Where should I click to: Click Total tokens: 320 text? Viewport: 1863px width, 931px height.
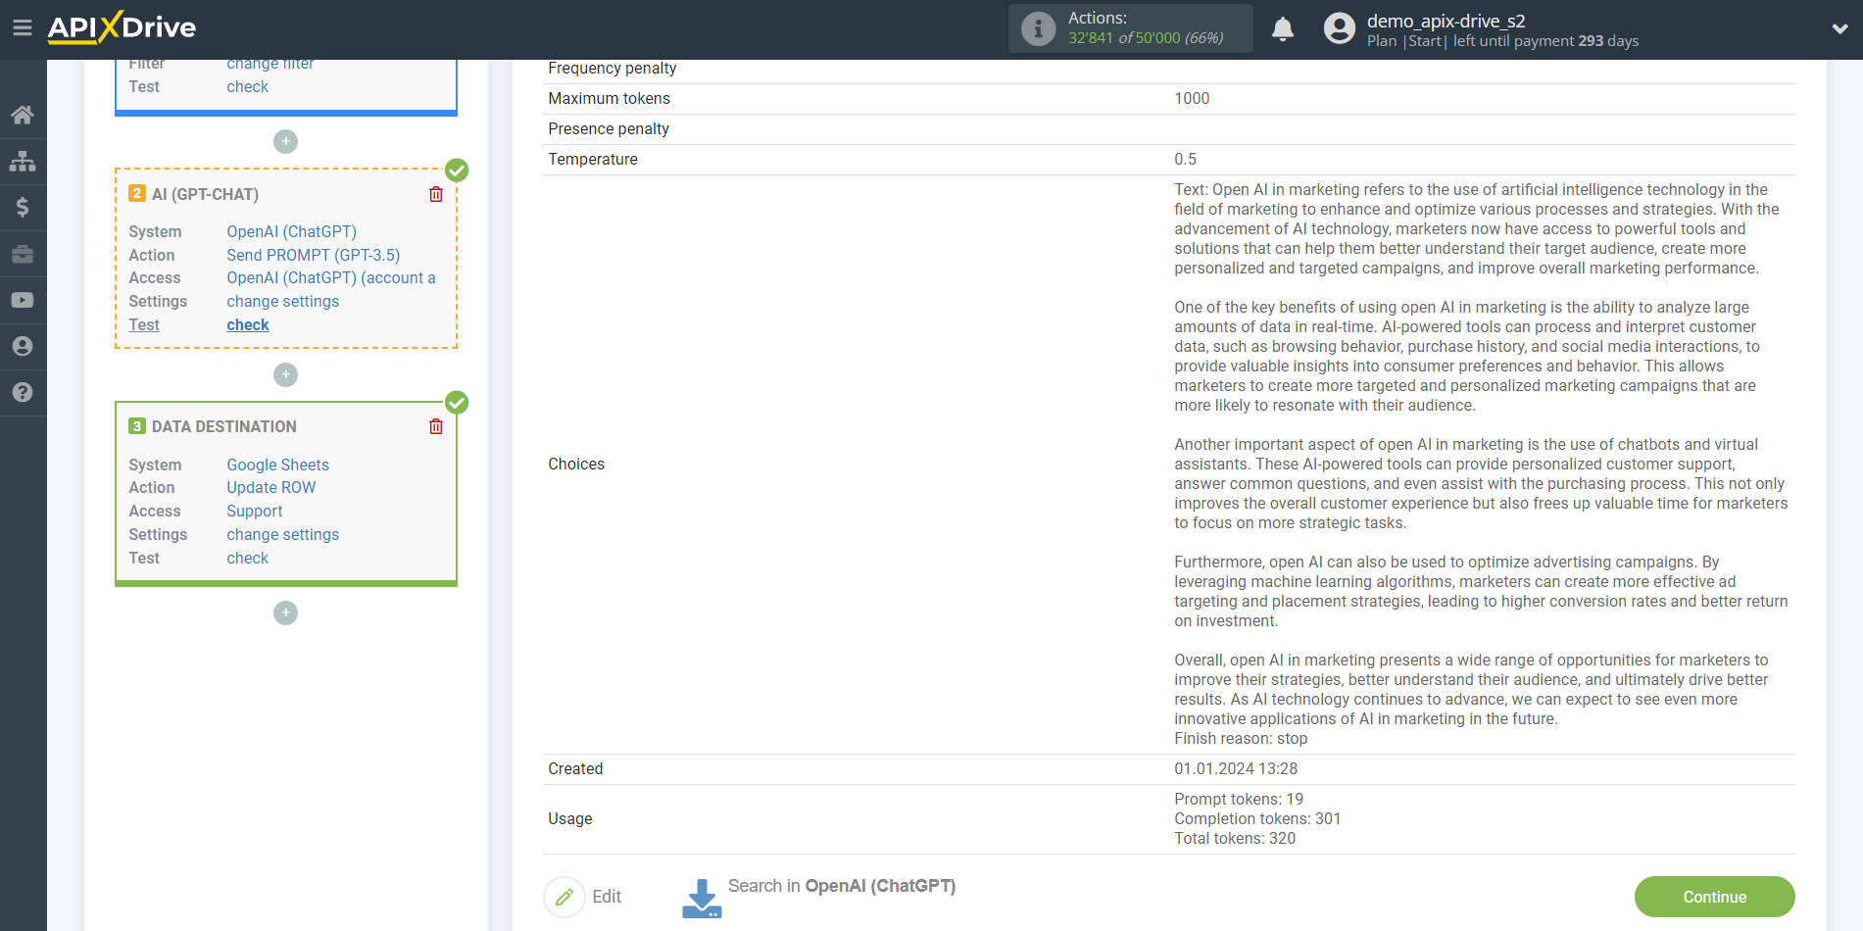point(1235,838)
